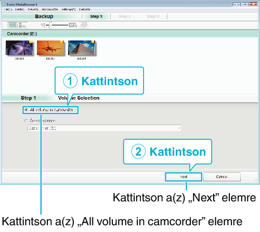260x232 pixels.
Task: Open the Camcorder (E:) volume dropdown
Action: (x=105, y=128)
